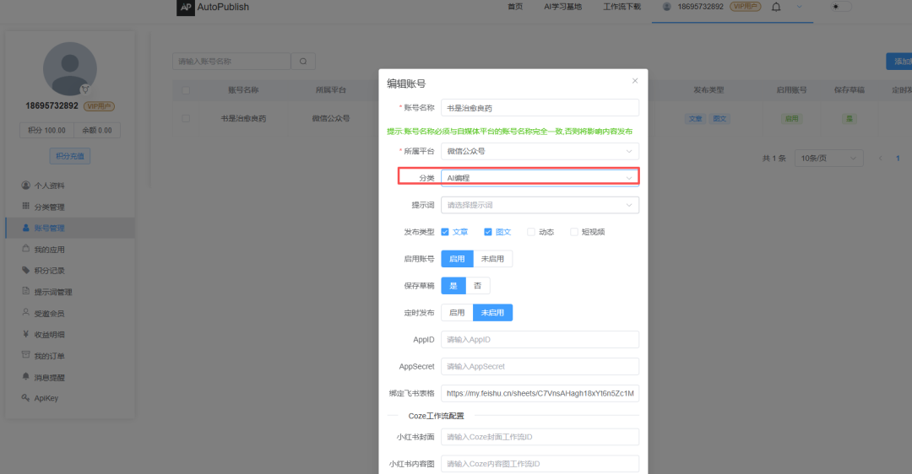Click the search magnifier button
The image size is (912, 474).
coord(303,61)
